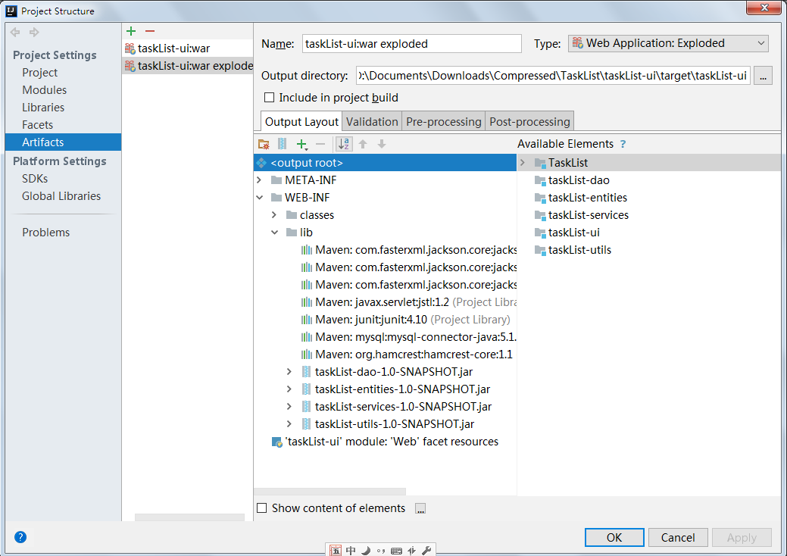Collapse the lib folder
The height and width of the screenshot is (556, 787).
pos(274,233)
